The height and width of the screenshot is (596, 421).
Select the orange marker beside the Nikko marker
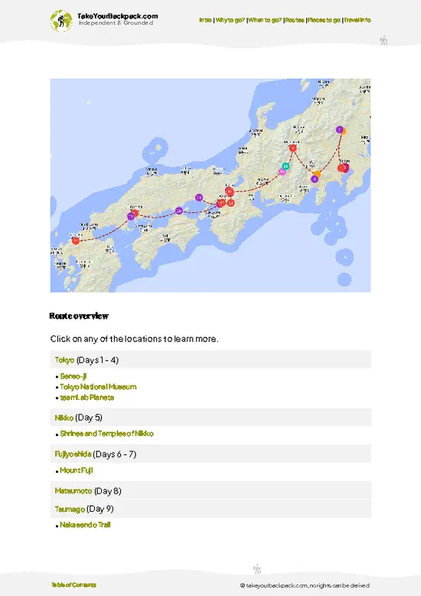[344, 131]
